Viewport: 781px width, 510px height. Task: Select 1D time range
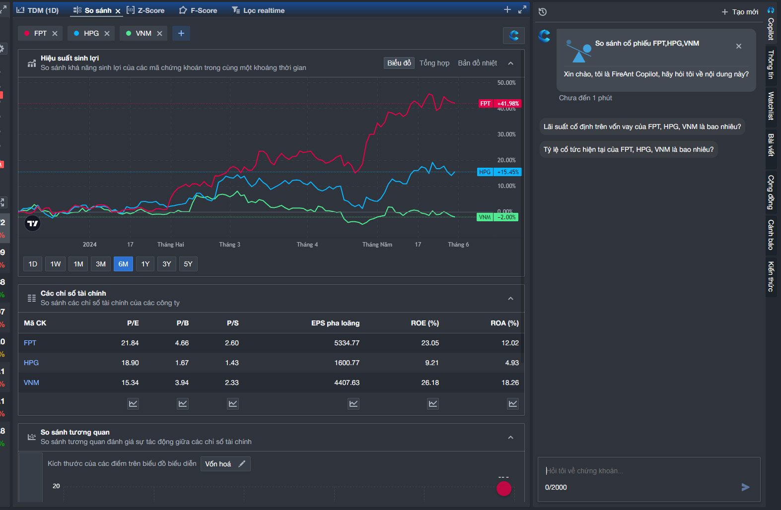click(x=33, y=264)
